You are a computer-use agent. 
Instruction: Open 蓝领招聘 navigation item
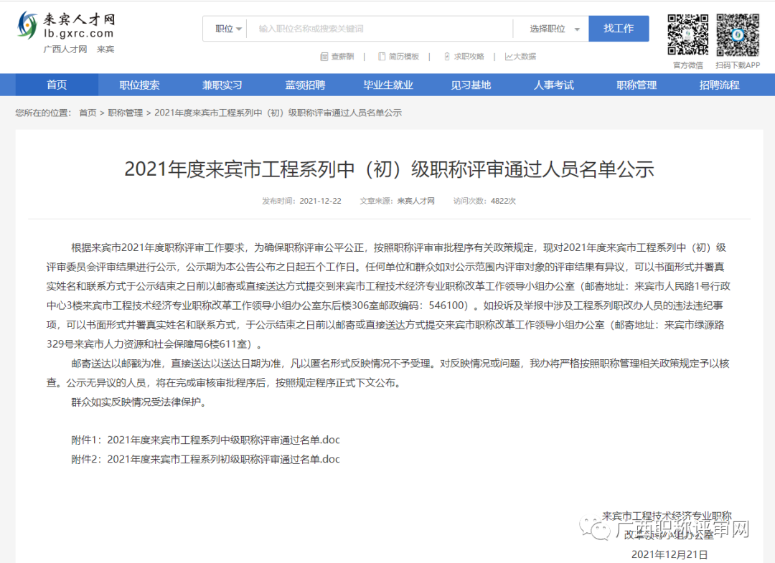pyautogui.click(x=305, y=85)
